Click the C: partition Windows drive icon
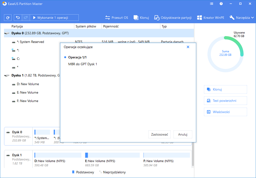This screenshot has height=178, width=256. (x=14, y=58)
